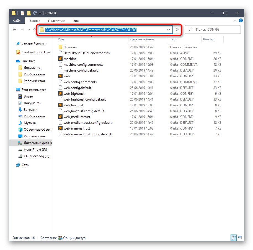Select the Browsers folder icon
The width and height of the screenshot is (253, 250).
click(60, 47)
